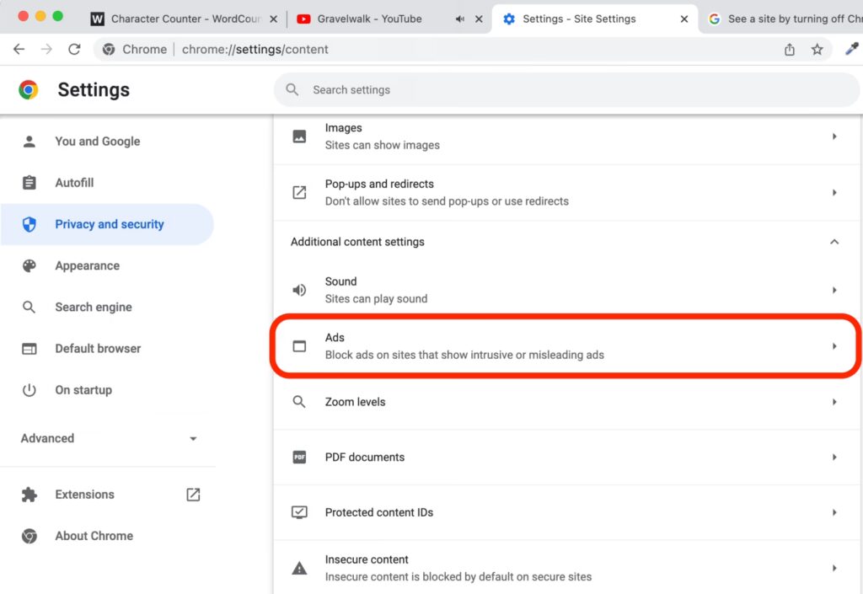
Task: Click the audio speaker icon on YouTube tab
Action: (x=460, y=19)
